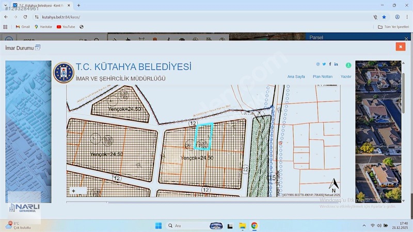Click the LinkedIn share icon

[336, 64]
